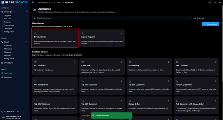Image resolution: width=223 pixels, height=120 pixels.
Task: Go to Herbal Greens DTLA breadcrumb
Action: 45,2
